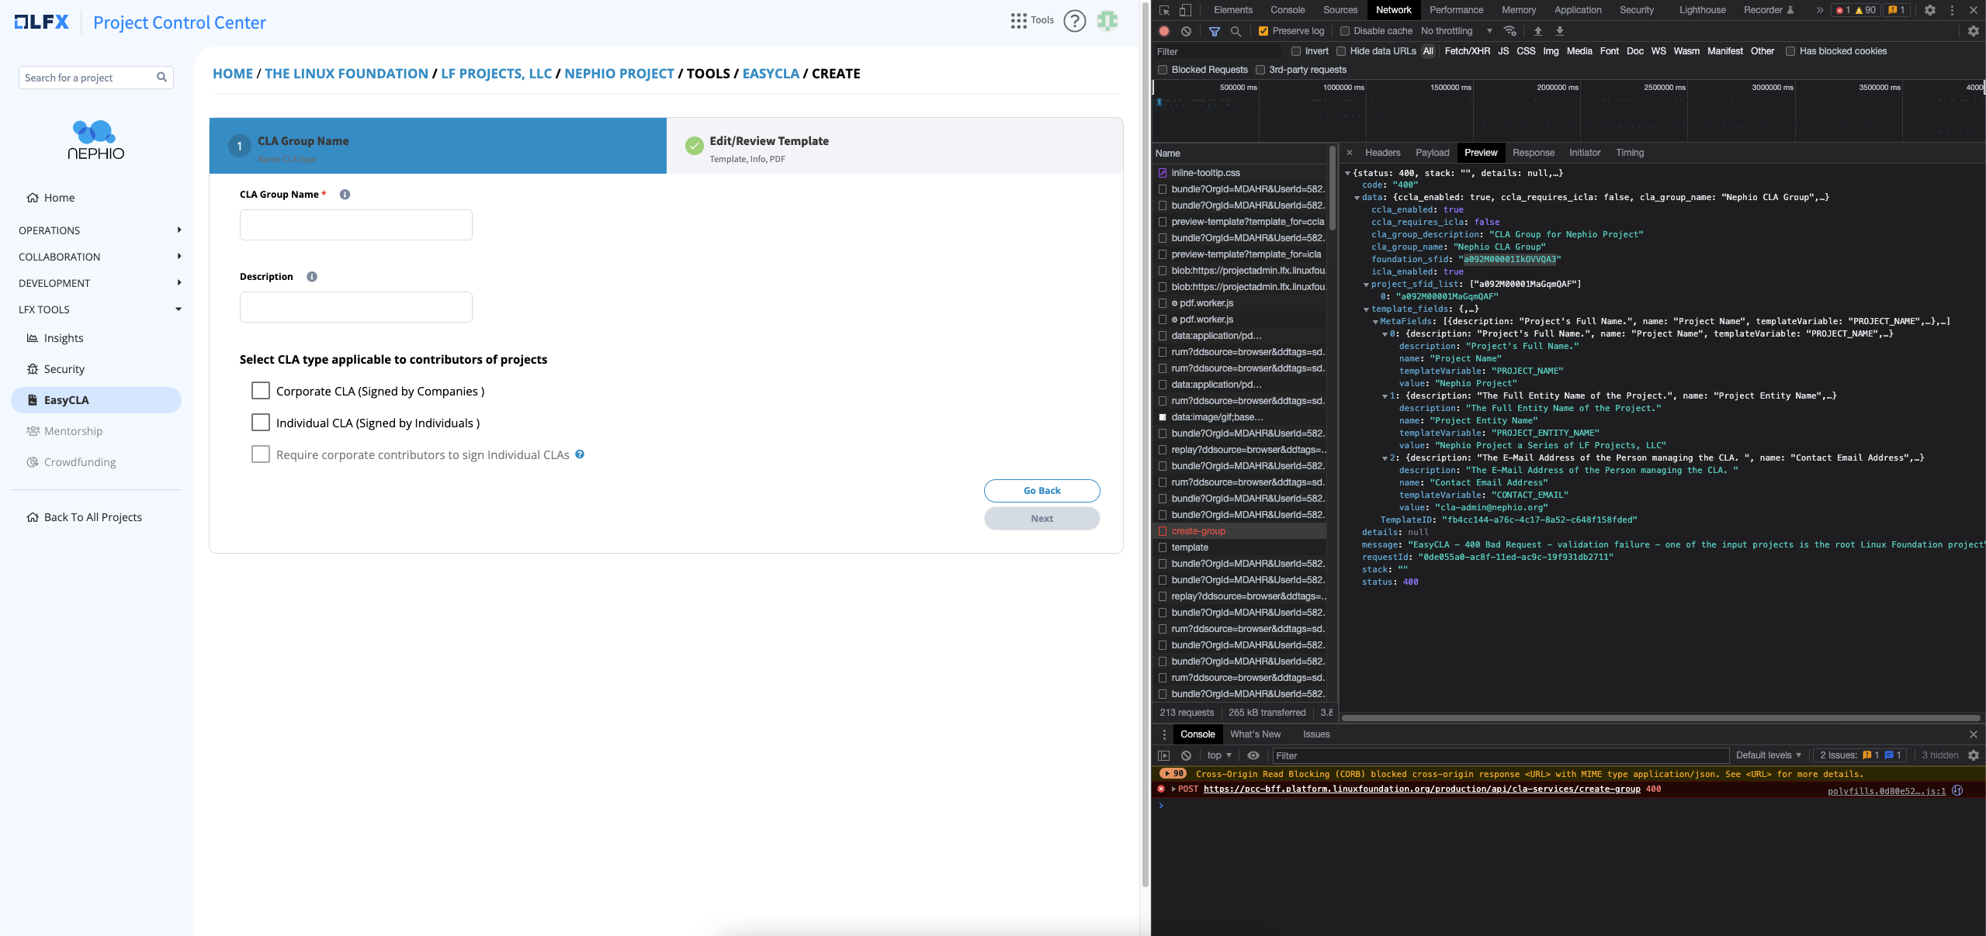The image size is (1986, 936).
Task: Check Corporate CLA checkbox
Action: 261,391
